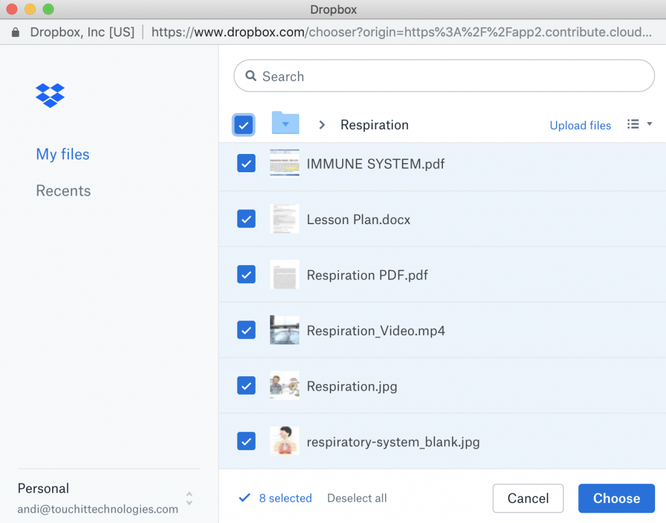
Task: Click the breadcrumb chevron before Respiration
Action: click(x=322, y=125)
